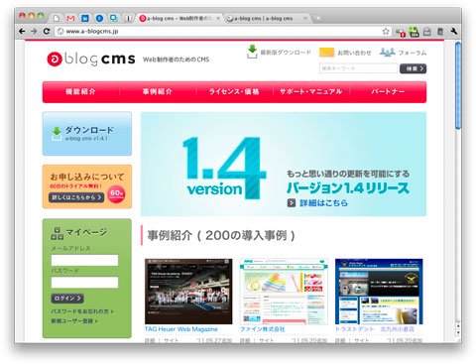Open the overlapping screens pinned tab
Image resolution: width=476 pixels, height=364 pixels.
[x=114, y=18]
